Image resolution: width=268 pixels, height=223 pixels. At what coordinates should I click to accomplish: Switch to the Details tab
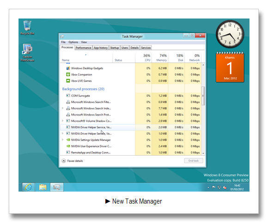point(134,48)
